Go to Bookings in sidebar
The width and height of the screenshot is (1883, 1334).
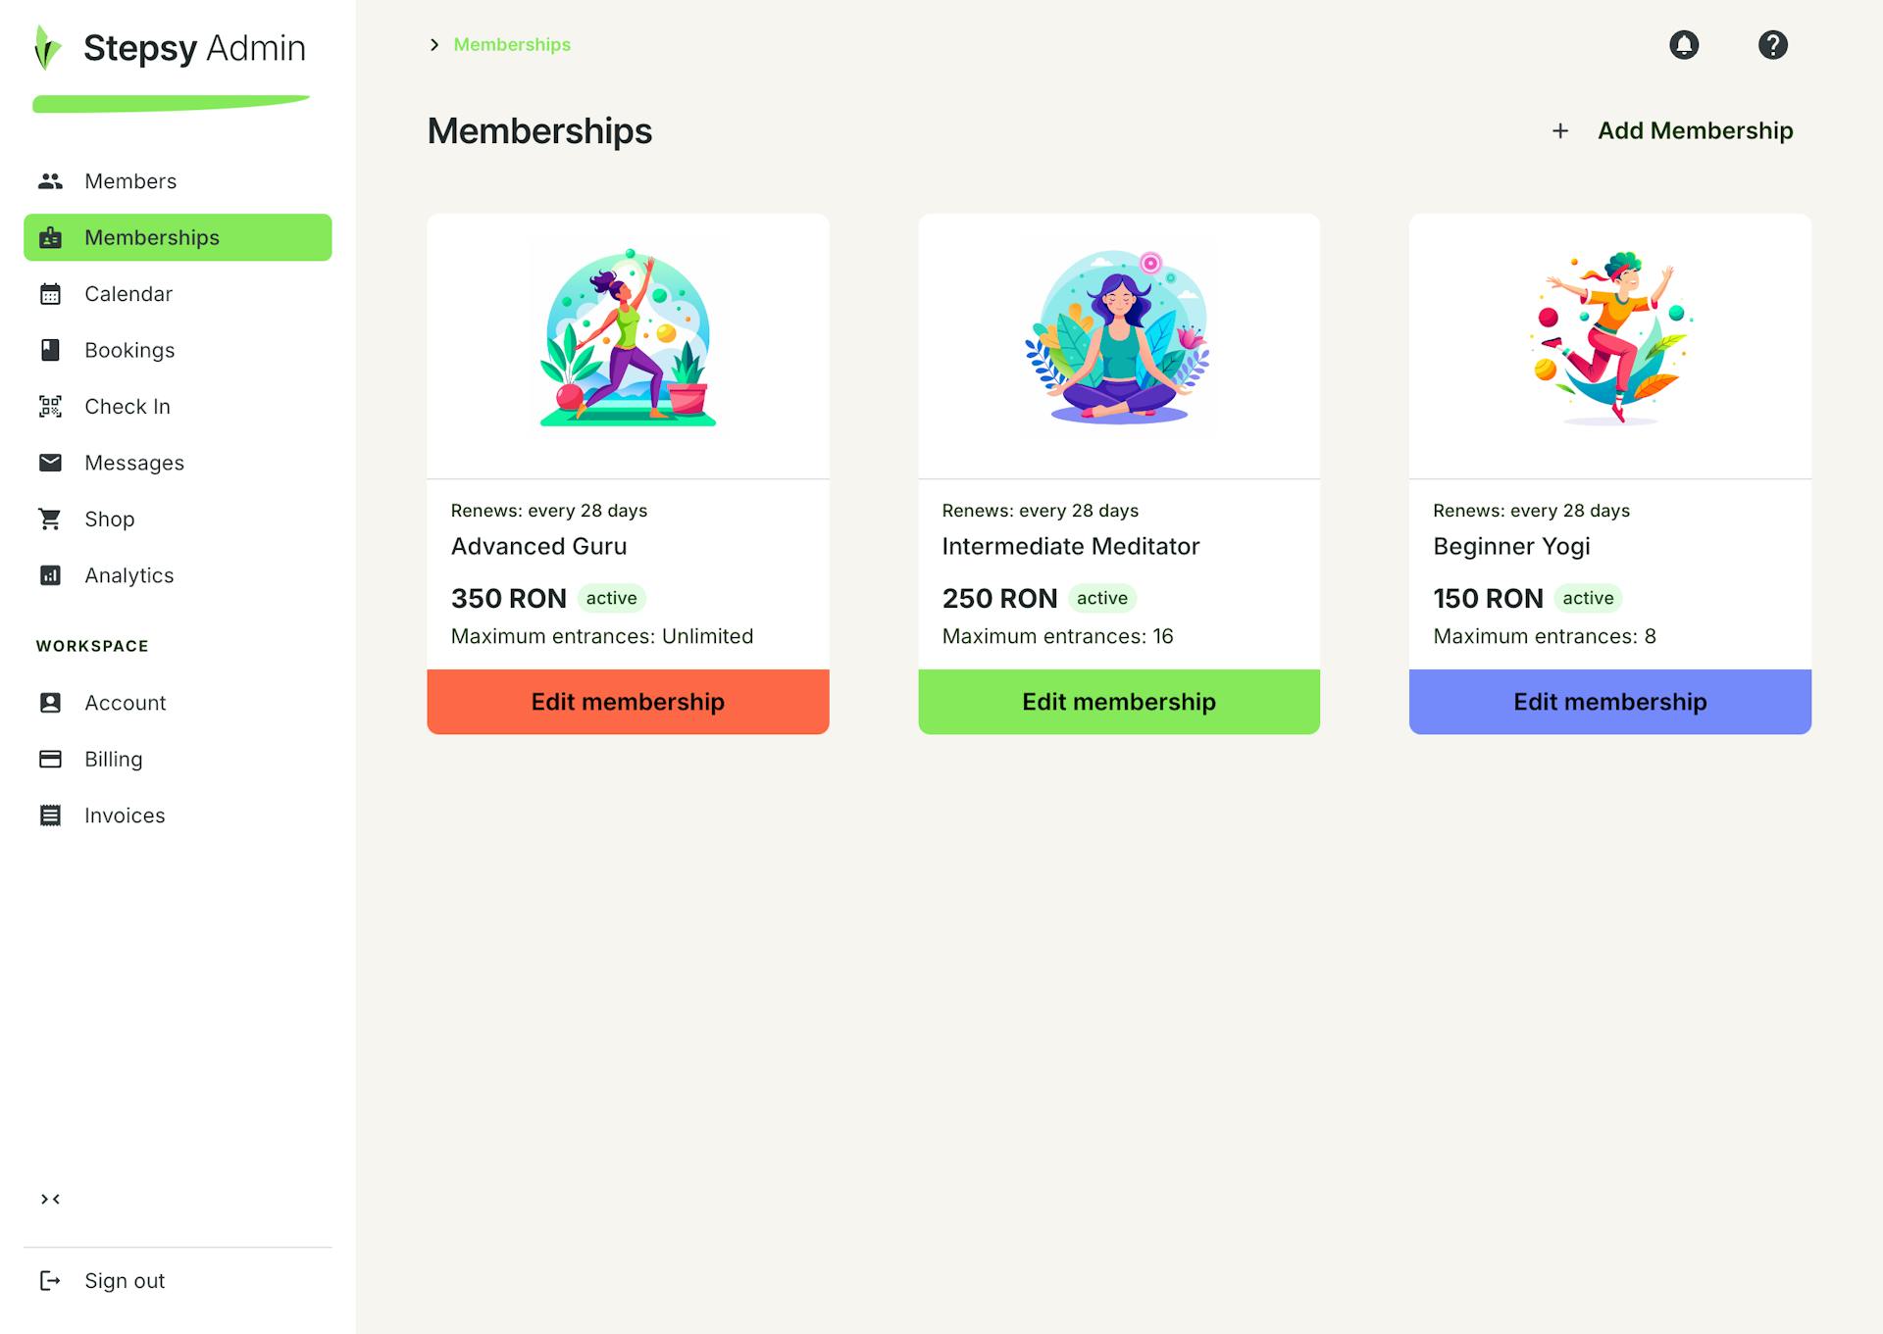[129, 351]
